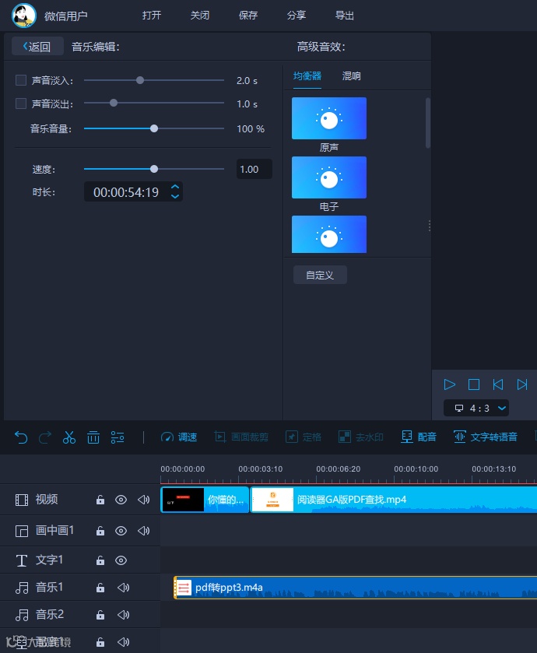Image resolution: width=537 pixels, height=653 pixels.
Task: Stop the preview playback
Action: coord(474,384)
